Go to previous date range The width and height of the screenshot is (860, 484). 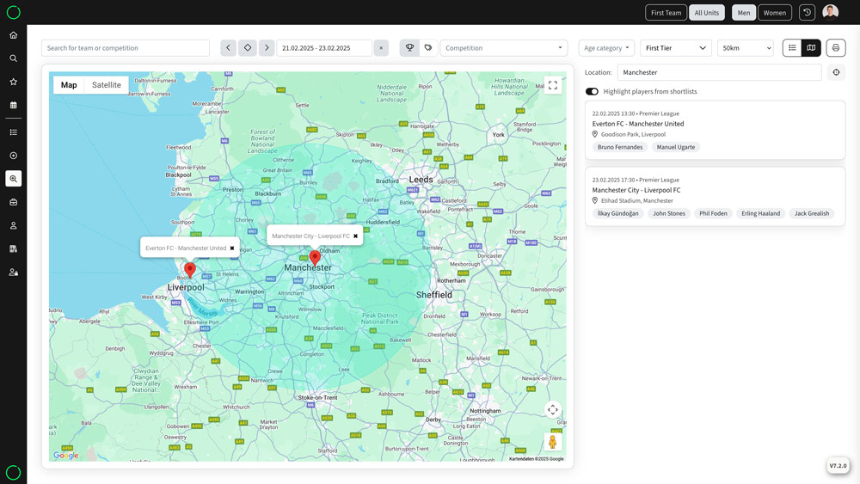point(228,47)
